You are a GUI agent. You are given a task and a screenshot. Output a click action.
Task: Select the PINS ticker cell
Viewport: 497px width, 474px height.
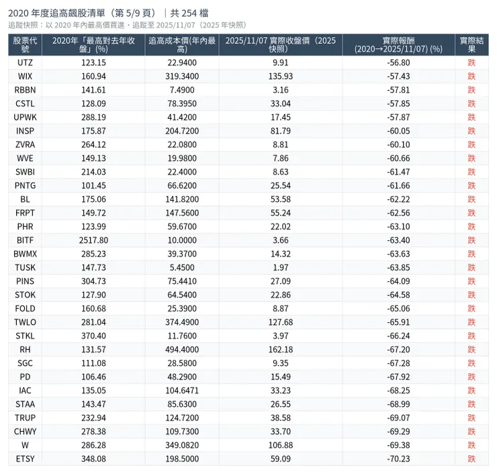[x=25, y=281]
